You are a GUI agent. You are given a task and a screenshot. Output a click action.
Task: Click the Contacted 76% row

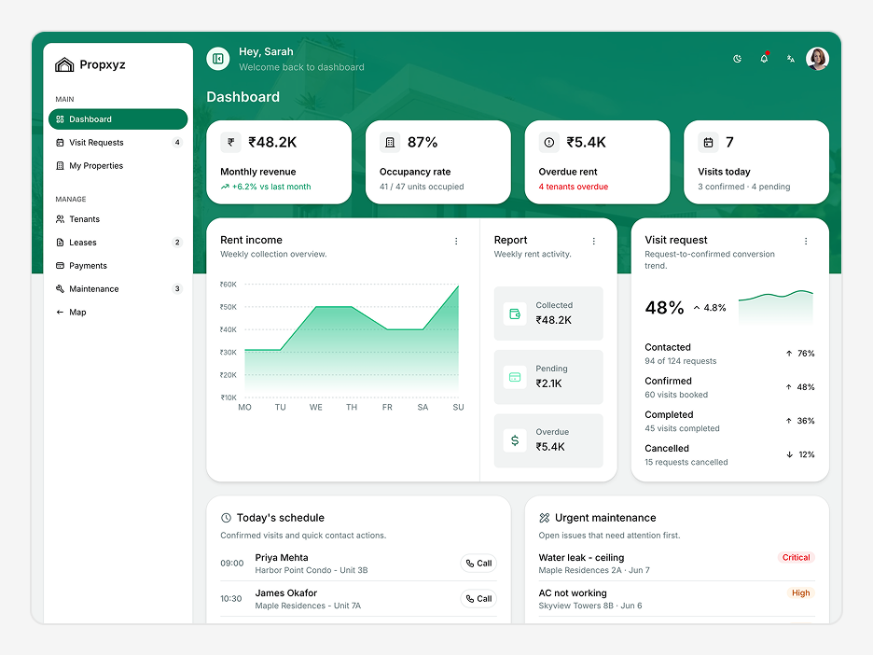tap(729, 354)
